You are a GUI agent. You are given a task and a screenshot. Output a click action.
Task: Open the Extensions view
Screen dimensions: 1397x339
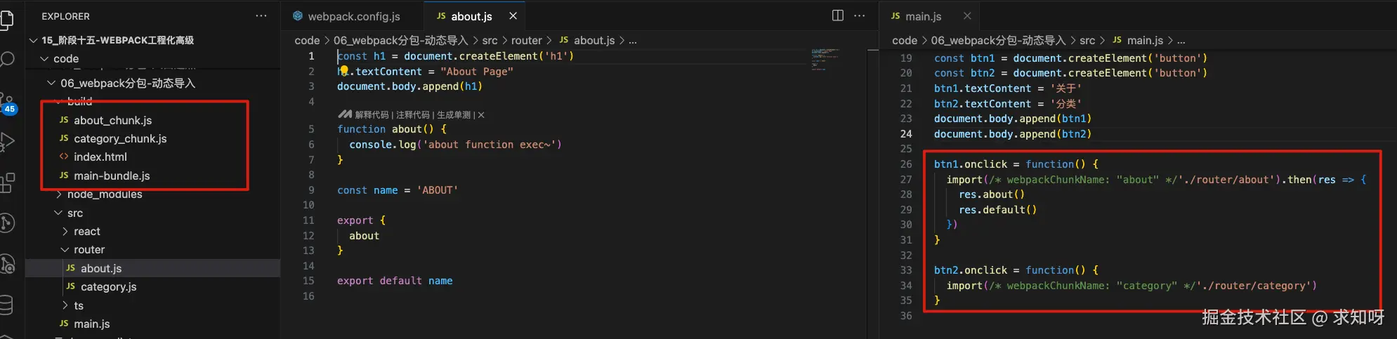7,182
